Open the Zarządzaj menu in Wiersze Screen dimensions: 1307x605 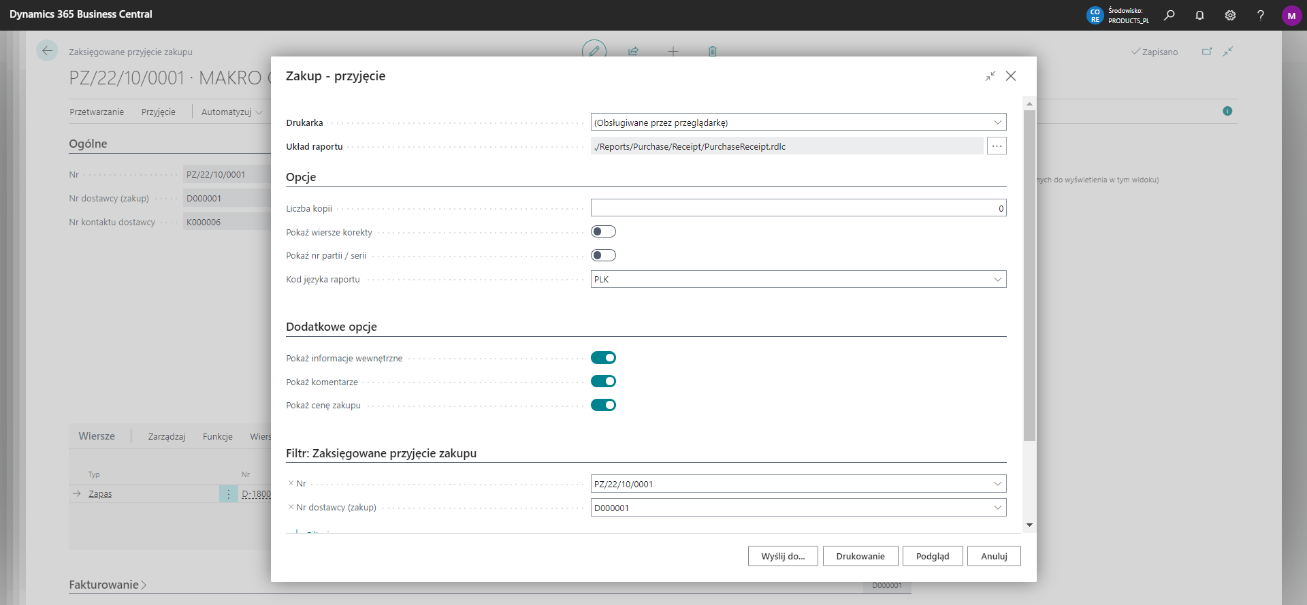[167, 436]
